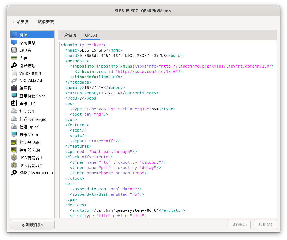Image resolution: width=287 pixels, height=240 pixels.
Task: Click the name value SLES-15-SP6 in XML
Action: pyautogui.click(x=93, y=50)
